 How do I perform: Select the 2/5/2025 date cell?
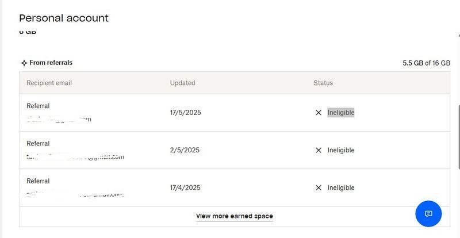click(185, 150)
